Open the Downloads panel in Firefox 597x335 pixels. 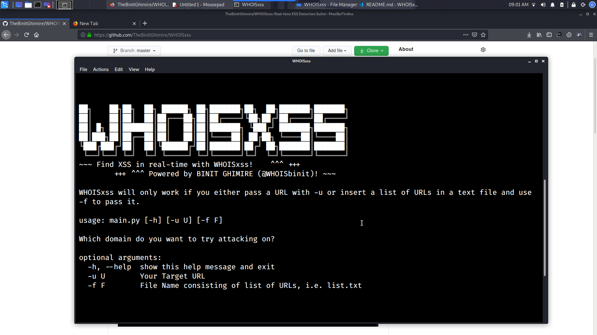(x=529, y=35)
